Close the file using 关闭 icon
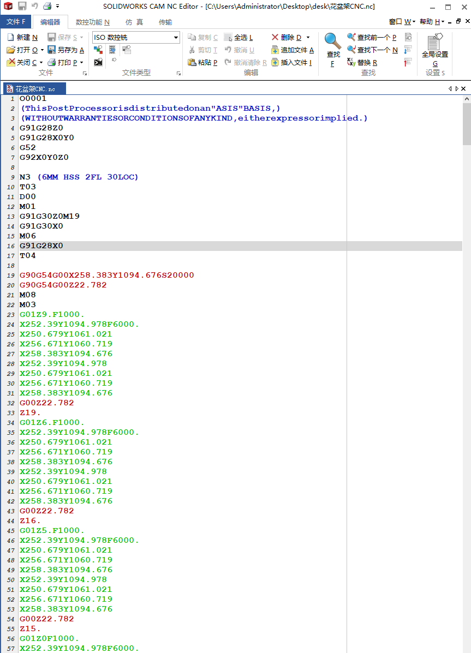The width and height of the screenshot is (471, 653). [11, 63]
